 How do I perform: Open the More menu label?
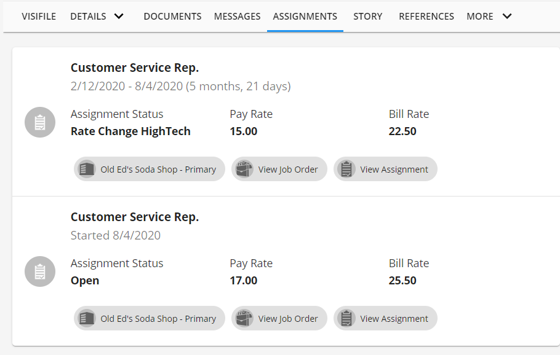click(x=479, y=17)
